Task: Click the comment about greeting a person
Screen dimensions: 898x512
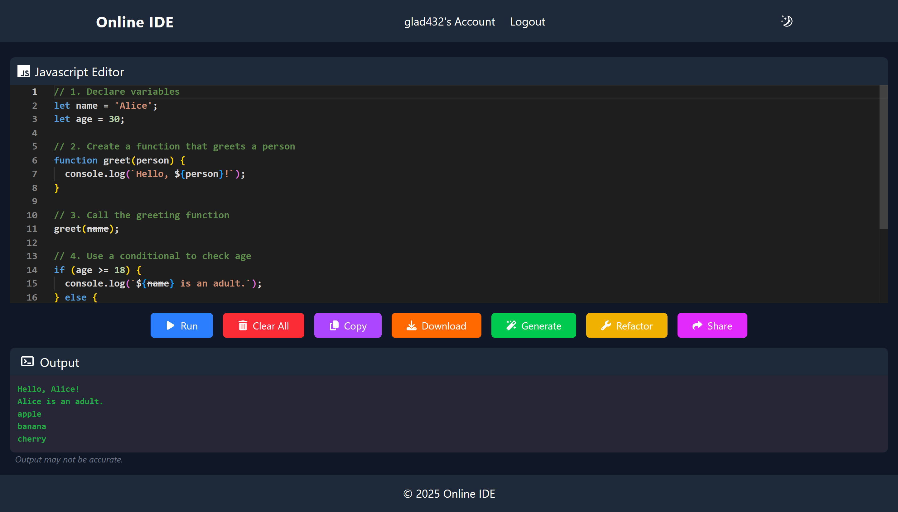Action: [174, 147]
